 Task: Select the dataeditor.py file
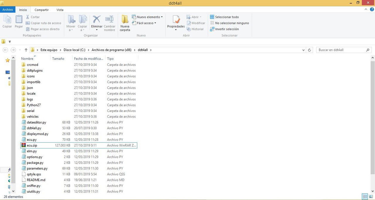[x=36, y=122]
